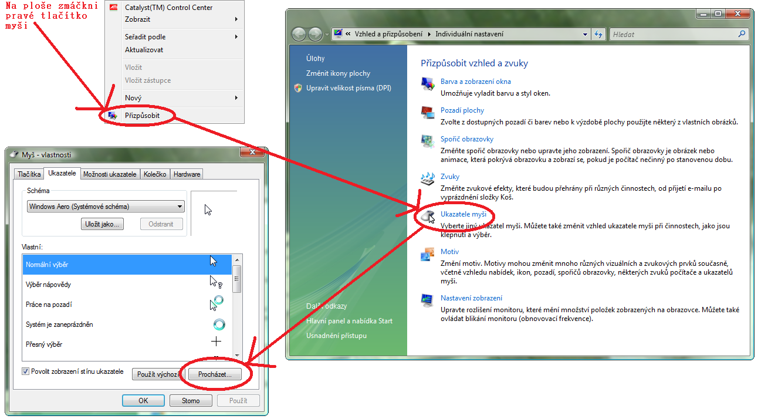Click the refresh icon beside address bar

coord(598,34)
